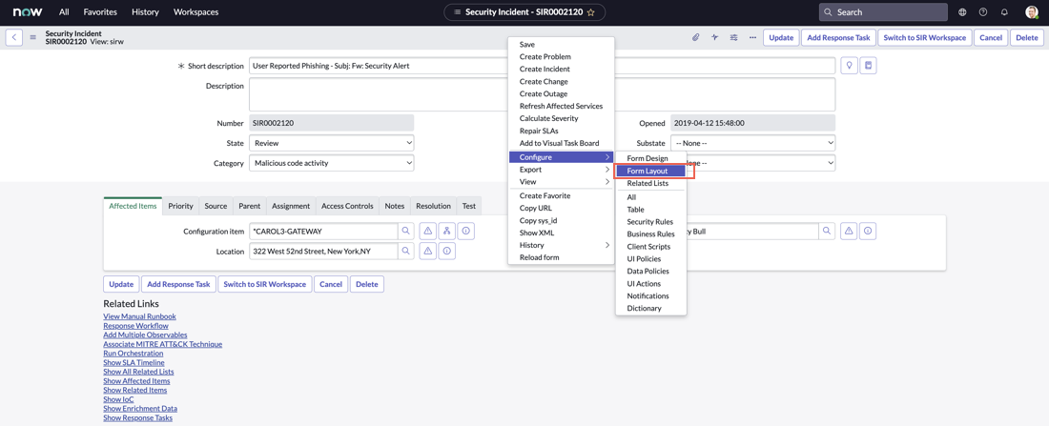Open the form hamburger context menu
Screen dimensions: 1049x426
click(x=32, y=37)
